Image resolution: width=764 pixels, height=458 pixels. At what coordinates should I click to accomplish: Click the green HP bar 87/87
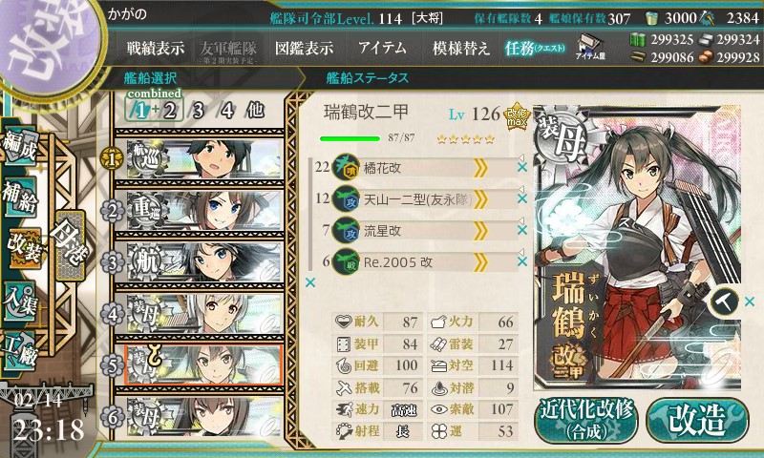[x=350, y=138]
